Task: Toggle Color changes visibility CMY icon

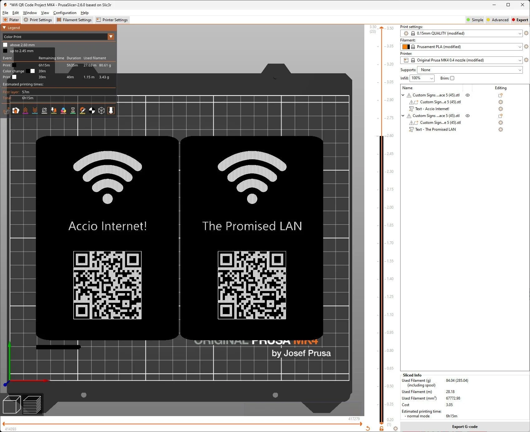Action: tap(63, 110)
